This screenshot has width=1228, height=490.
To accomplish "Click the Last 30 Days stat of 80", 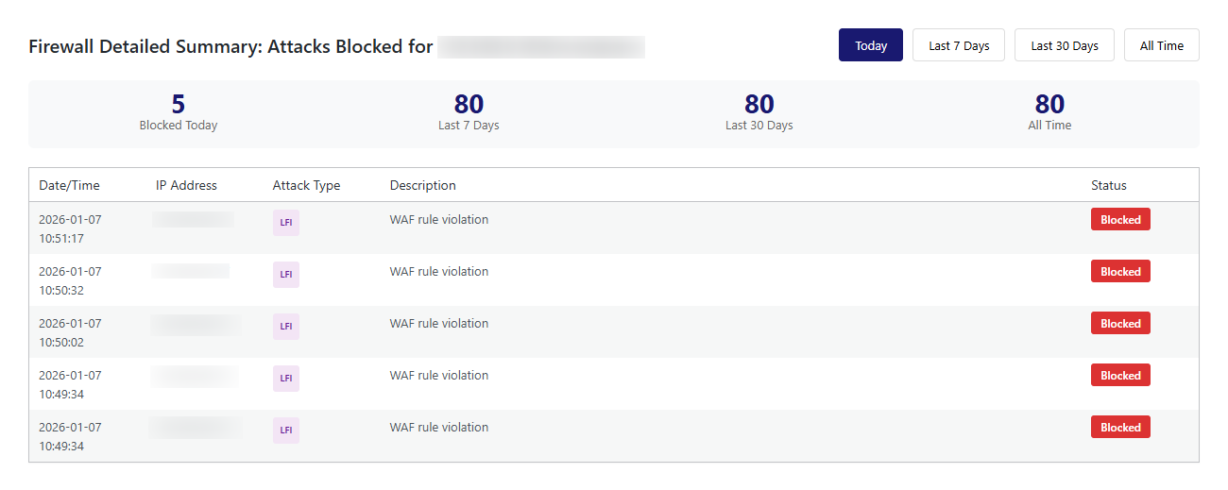I will [x=759, y=105].
